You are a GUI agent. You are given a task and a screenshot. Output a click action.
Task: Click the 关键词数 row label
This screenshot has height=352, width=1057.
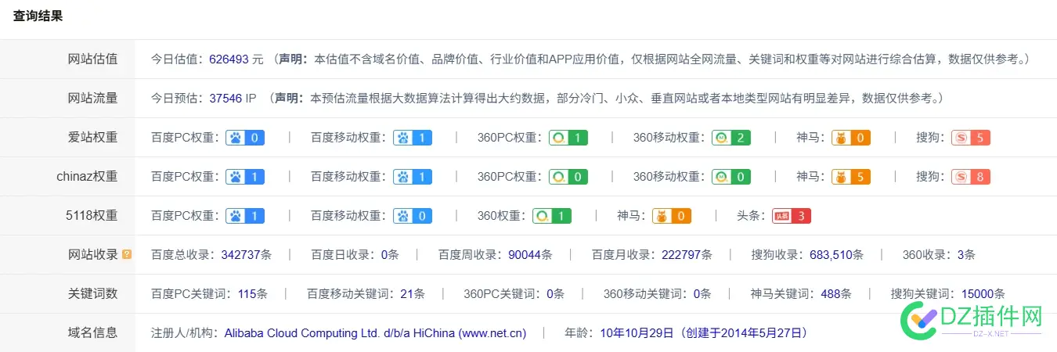point(92,293)
